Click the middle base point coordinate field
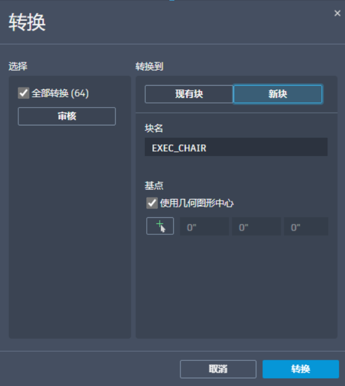The image size is (345, 386). pyautogui.click(x=256, y=226)
